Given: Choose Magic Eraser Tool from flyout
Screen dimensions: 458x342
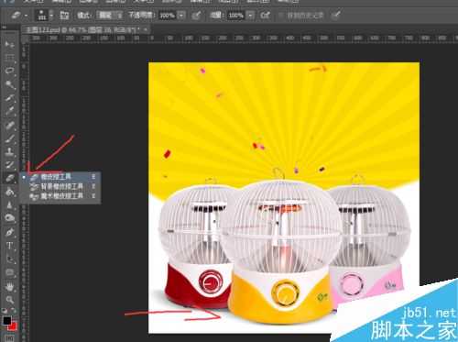Looking at the screenshot, I should [60, 195].
